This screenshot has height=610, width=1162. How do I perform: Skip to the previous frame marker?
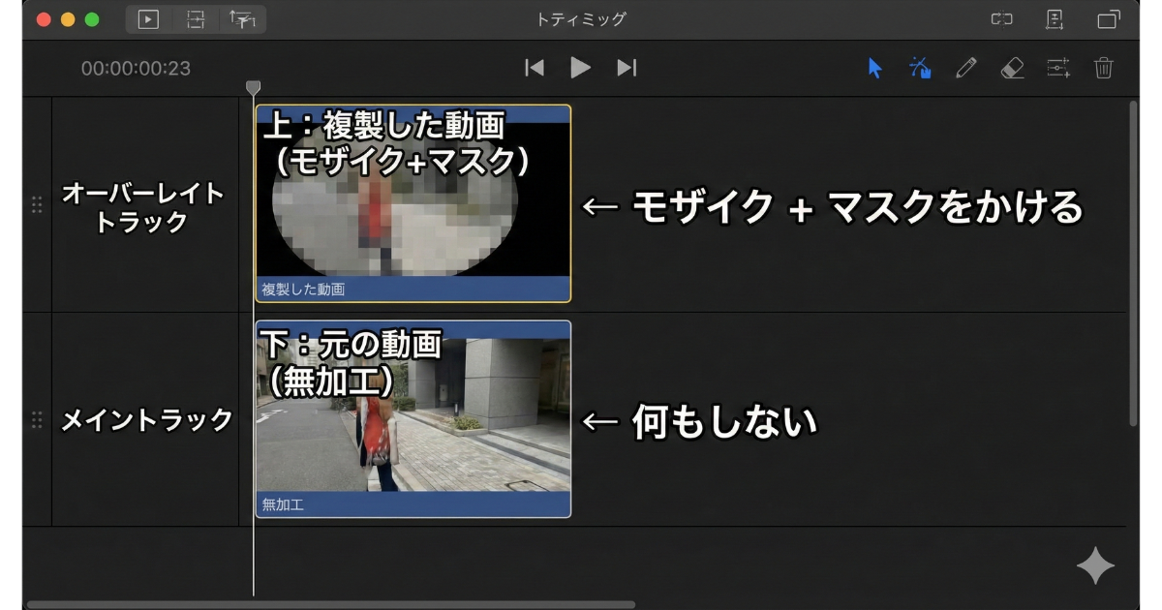pyautogui.click(x=535, y=68)
